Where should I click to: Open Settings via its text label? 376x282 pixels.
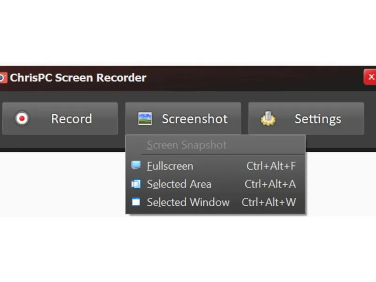318,119
